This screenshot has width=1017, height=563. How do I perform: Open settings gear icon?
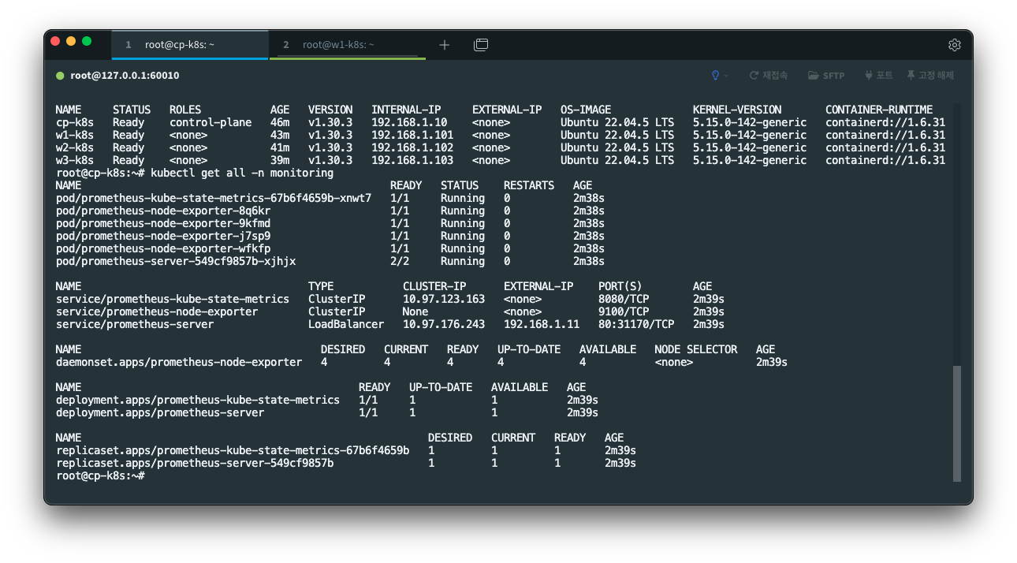954,45
